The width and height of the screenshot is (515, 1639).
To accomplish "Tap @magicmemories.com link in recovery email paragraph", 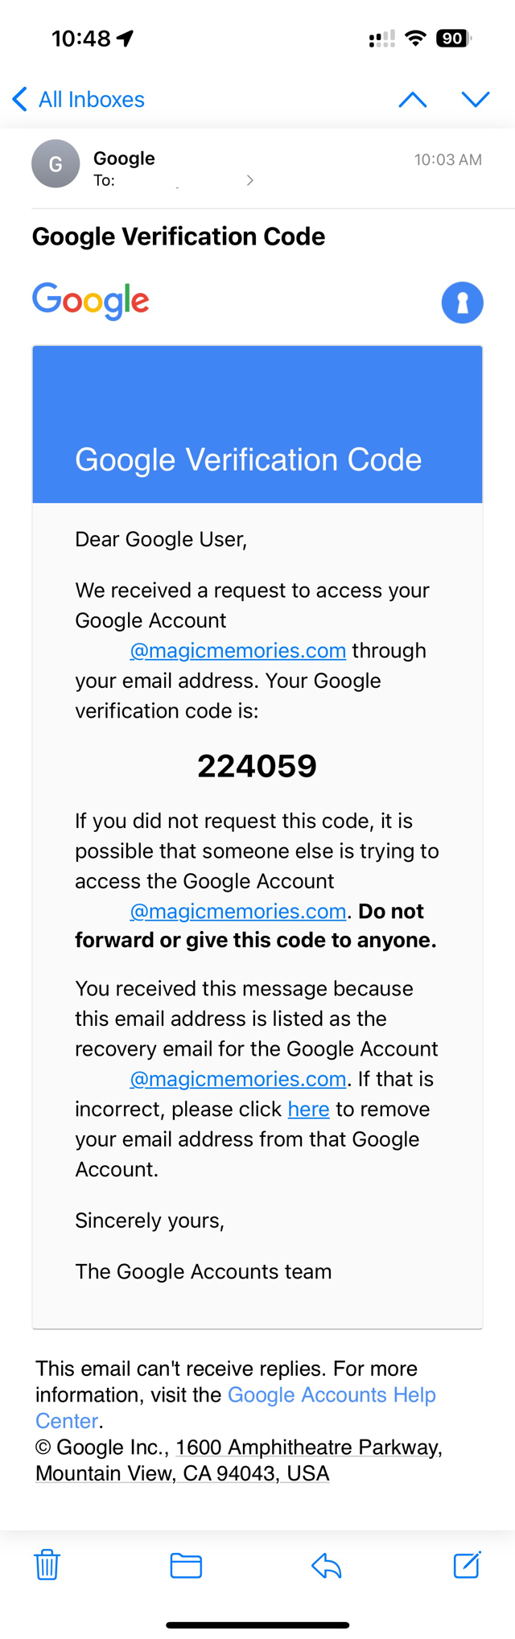I will tap(238, 1079).
